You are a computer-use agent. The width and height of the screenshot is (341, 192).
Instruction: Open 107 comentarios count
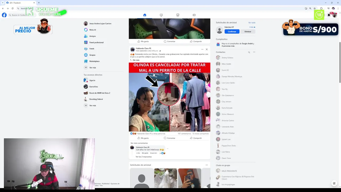coord(184,134)
